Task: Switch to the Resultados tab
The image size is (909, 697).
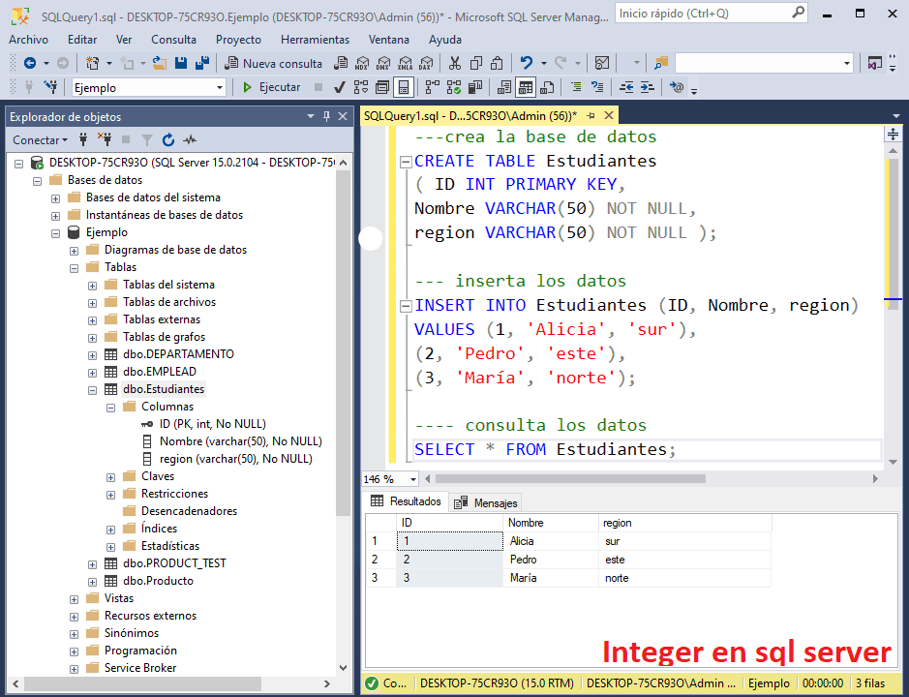Action: click(x=406, y=501)
